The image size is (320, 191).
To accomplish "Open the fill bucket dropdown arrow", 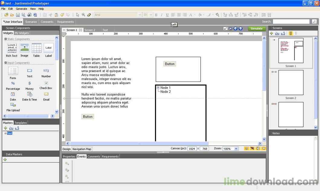I will (x=204, y=15).
